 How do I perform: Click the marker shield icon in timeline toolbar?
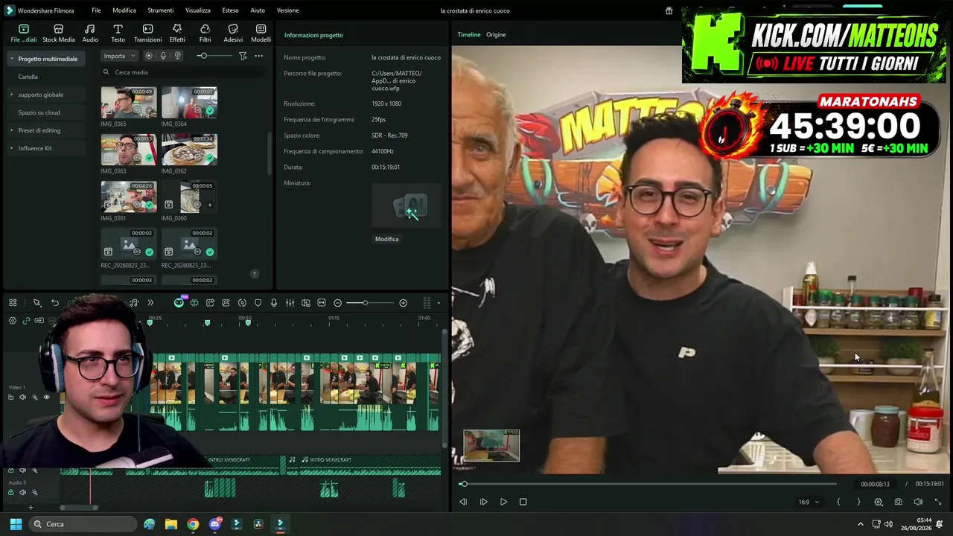[x=258, y=303]
